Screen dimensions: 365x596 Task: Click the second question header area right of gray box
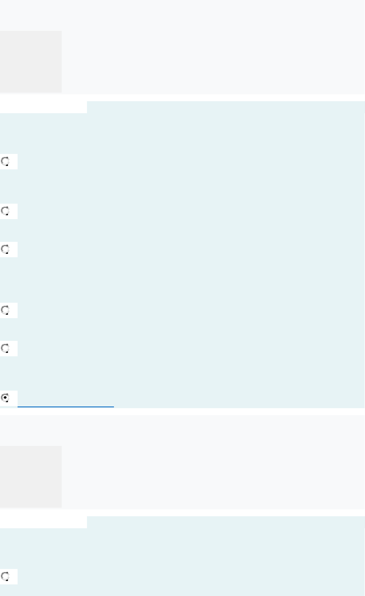click(213, 477)
